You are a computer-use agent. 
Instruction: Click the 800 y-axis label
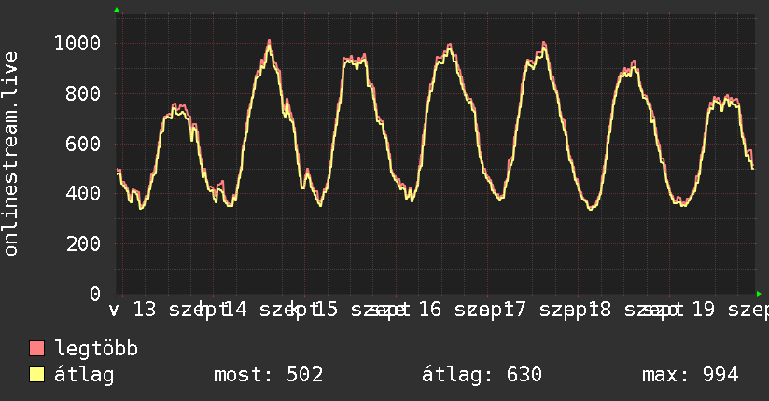click(83, 93)
